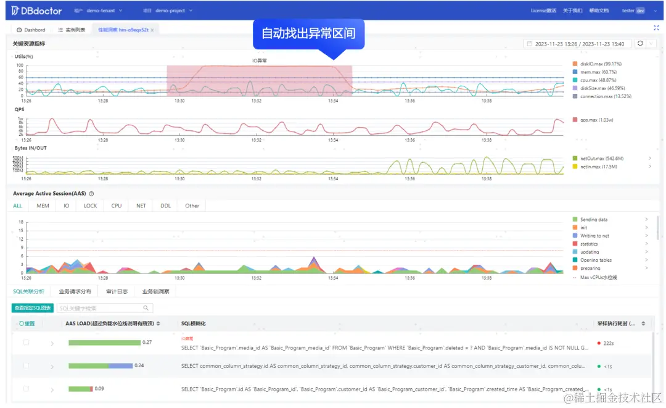Viewport: 666px width, 408px height.
Task: Click the fullscreen expand icon at top right
Action: click(656, 28)
